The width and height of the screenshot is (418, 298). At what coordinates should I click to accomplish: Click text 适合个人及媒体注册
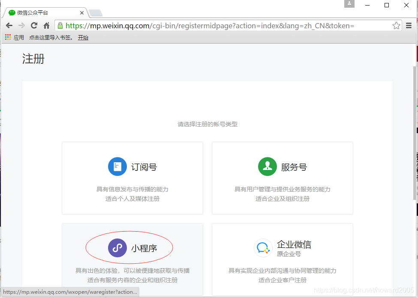click(x=132, y=199)
